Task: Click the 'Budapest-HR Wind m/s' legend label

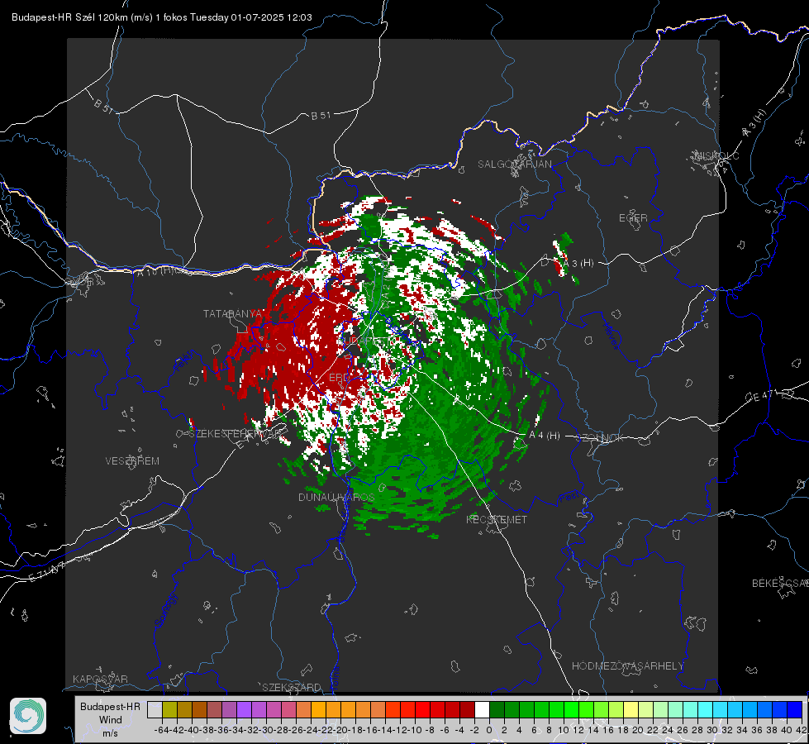Action: click(x=111, y=719)
